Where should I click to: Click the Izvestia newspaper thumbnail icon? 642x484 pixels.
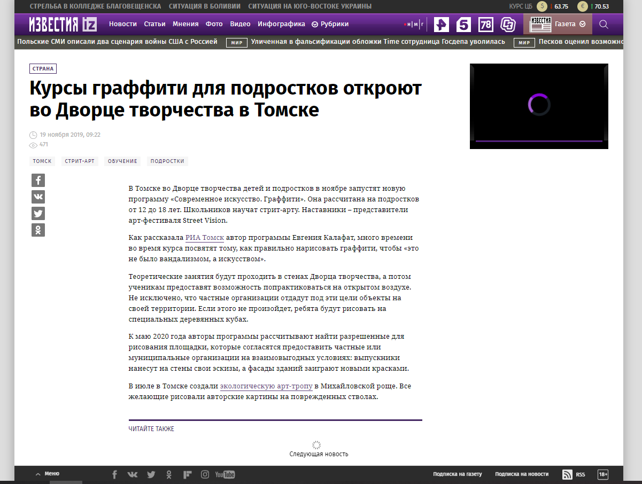(x=540, y=24)
